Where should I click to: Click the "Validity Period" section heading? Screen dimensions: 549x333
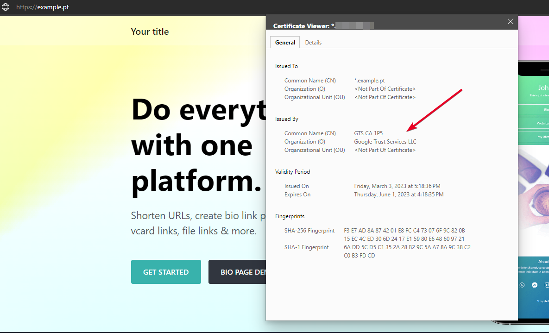[292, 172]
